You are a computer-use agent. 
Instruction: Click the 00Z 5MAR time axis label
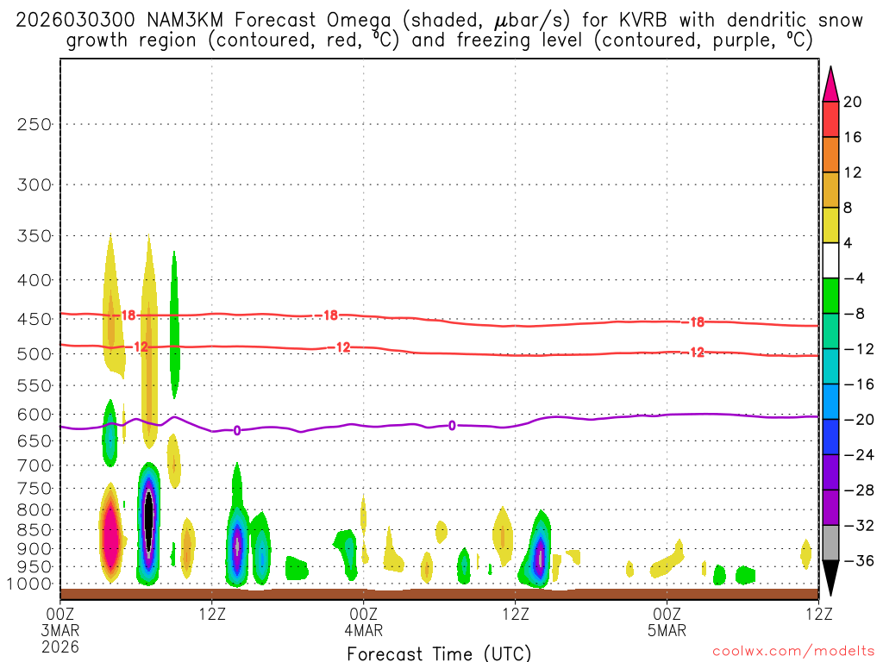pos(667,622)
